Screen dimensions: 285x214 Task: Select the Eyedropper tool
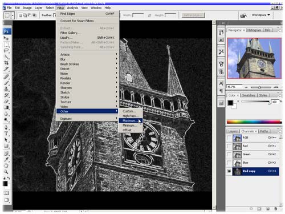click(6, 159)
